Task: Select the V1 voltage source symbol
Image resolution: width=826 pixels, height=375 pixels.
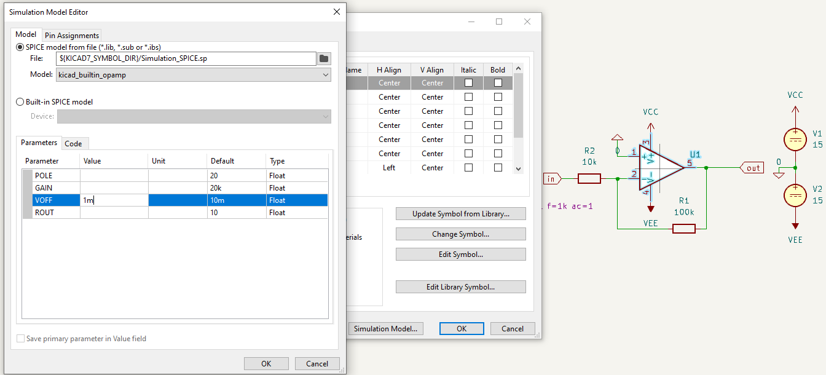Action: tap(795, 140)
